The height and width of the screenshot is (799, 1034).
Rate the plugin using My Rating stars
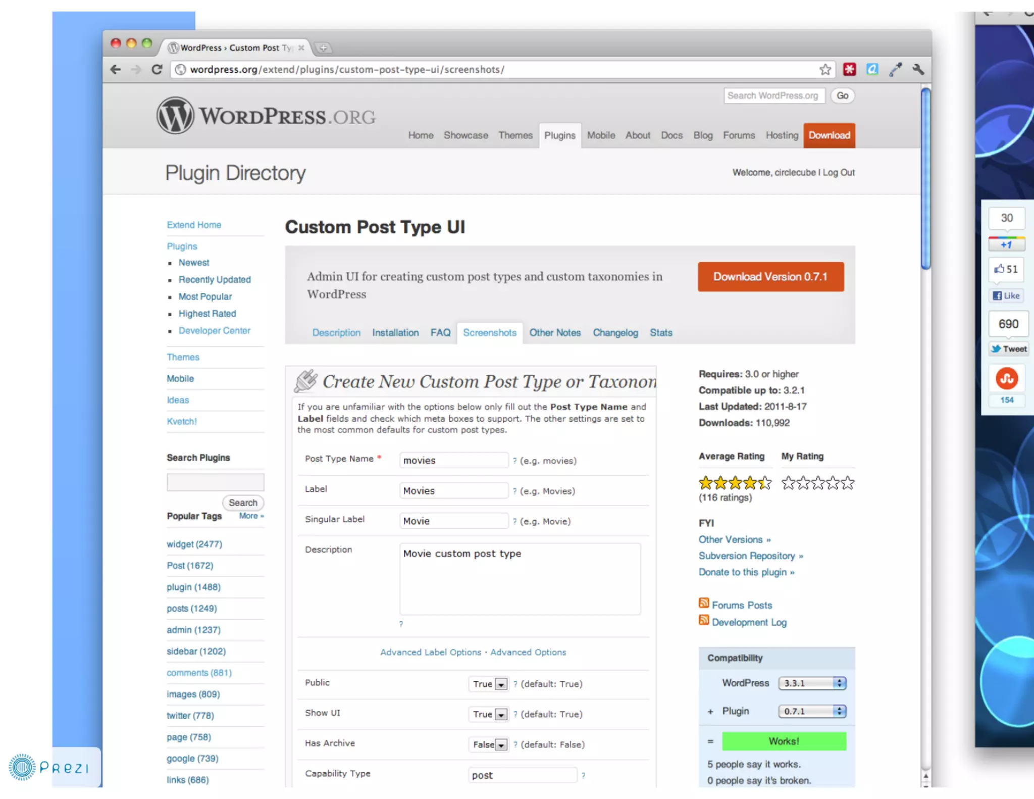pyautogui.click(x=818, y=483)
